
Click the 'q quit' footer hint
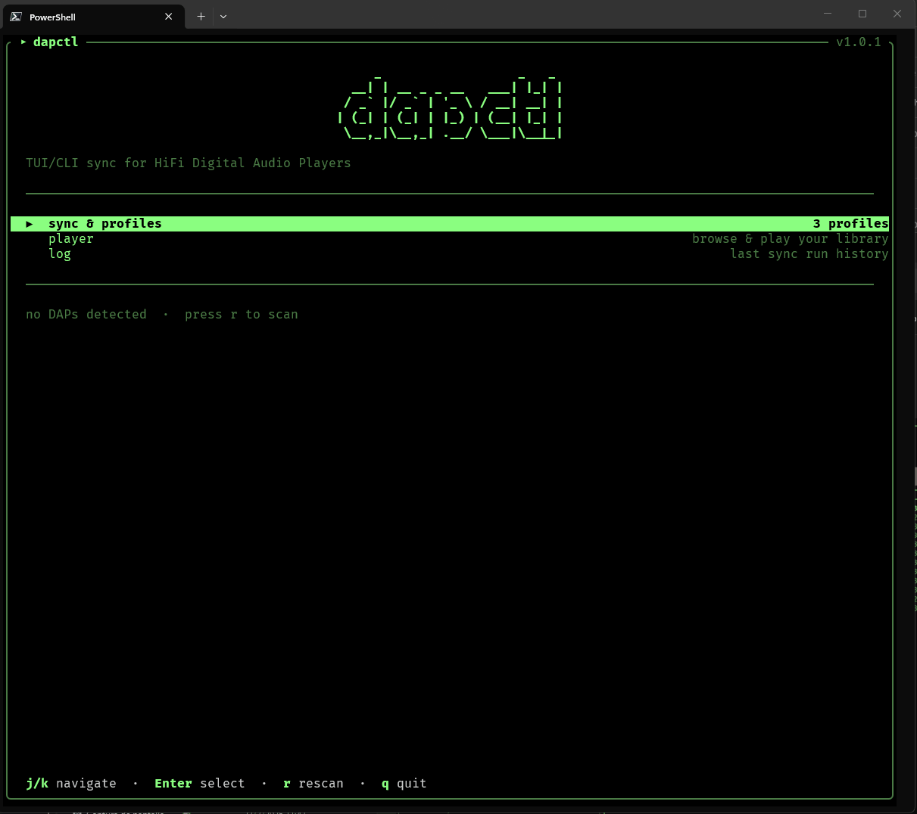[x=404, y=784]
